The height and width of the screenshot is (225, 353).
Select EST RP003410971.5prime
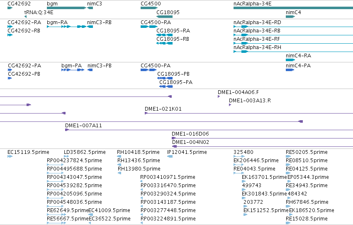coord(168,178)
